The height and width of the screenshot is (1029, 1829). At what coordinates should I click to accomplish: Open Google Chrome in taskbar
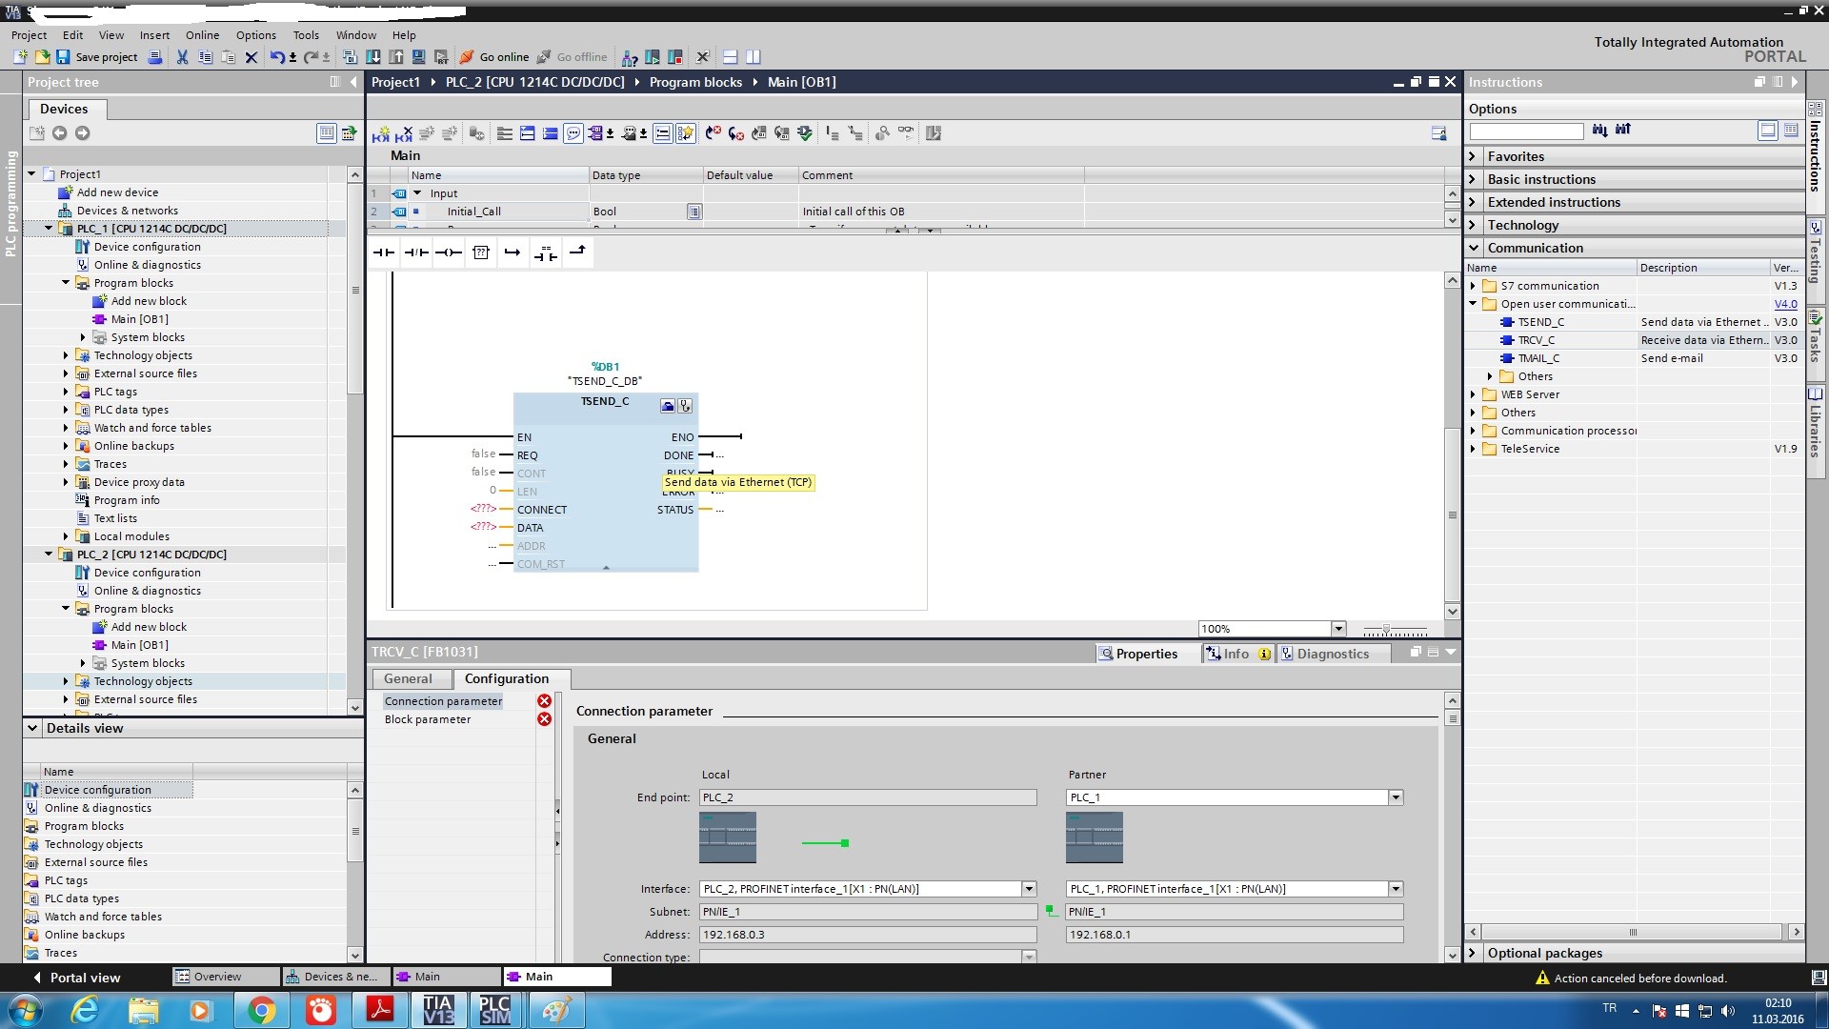pyautogui.click(x=261, y=1010)
